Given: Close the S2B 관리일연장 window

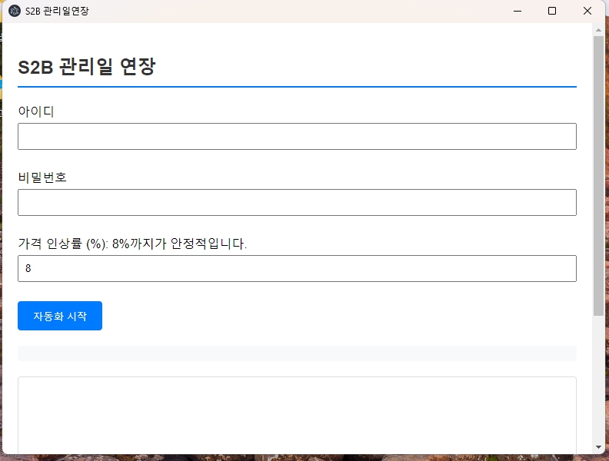Looking at the screenshot, I should [x=587, y=11].
